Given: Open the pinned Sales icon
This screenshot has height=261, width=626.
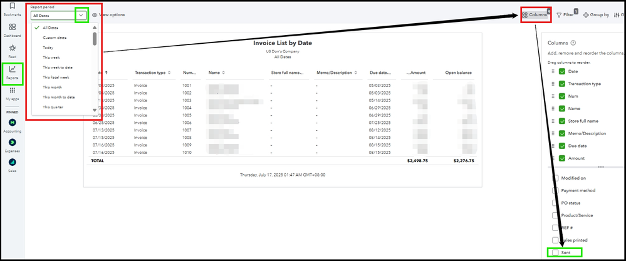Looking at the screenshot, I should point(13,162).
